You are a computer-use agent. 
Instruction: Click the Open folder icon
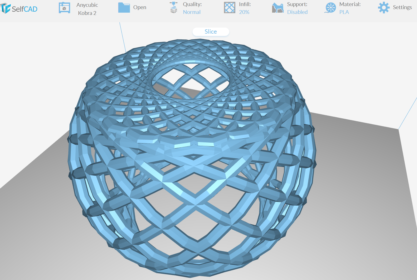coord(124,8)
